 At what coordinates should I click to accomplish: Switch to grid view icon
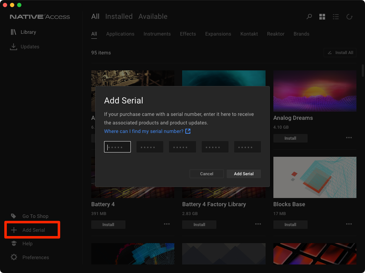[322, 16]
